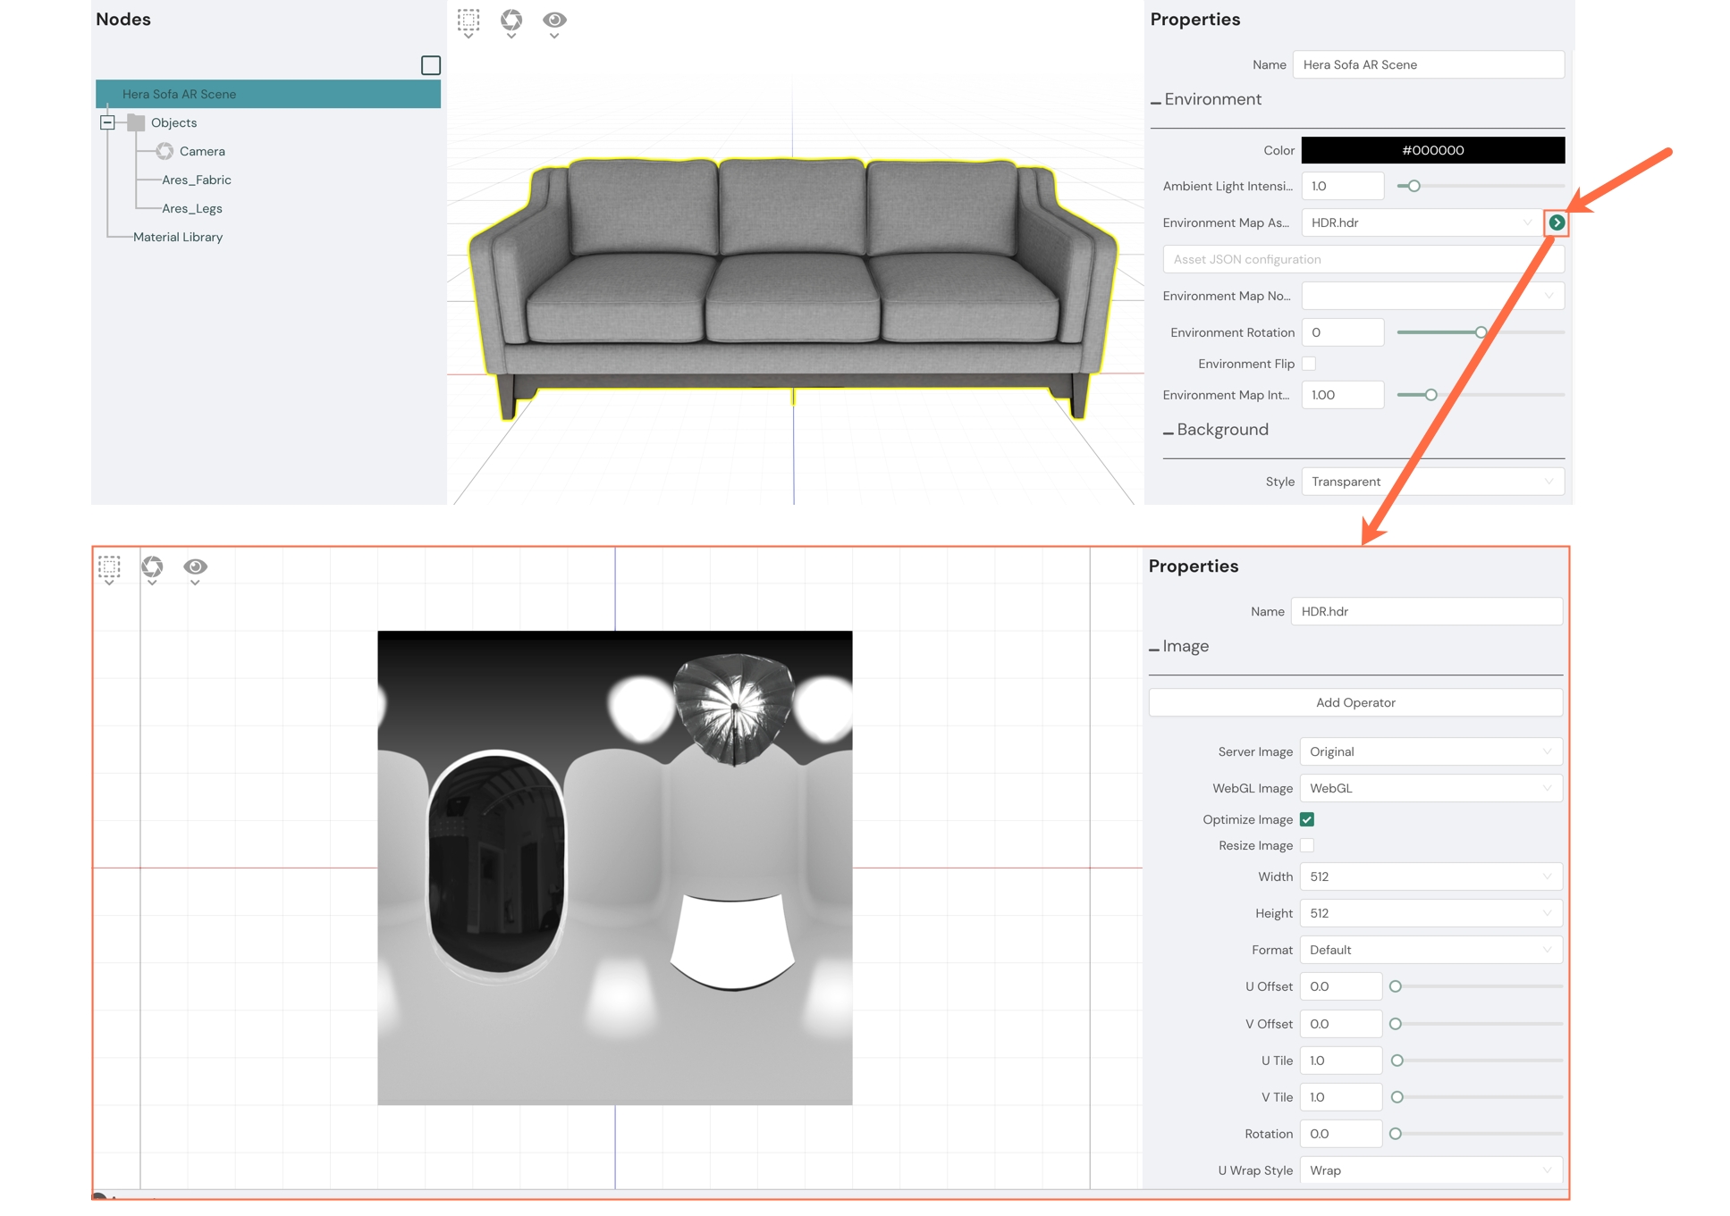1730x1216 pixels.
Task: Click the green arrow next to HDR.hdr
Action: pos(1557,222)
